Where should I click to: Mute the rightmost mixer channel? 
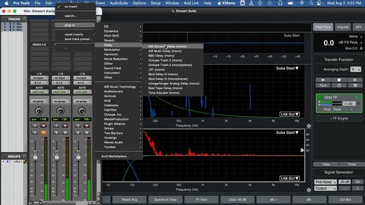pyautogui.click(x=87, y=133)
